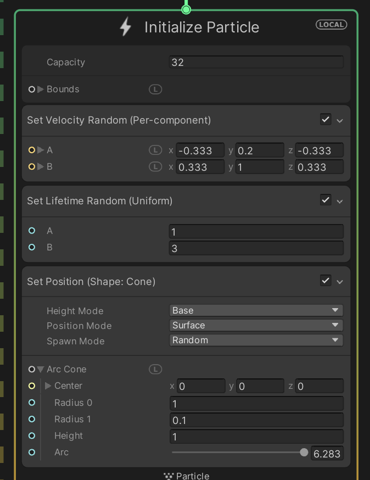
Task: Disable the Set Velocity Random block
Action: pyautogui.click(x=326, y=119)
